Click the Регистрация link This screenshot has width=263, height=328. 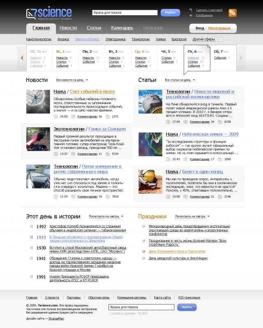[219, 28]
